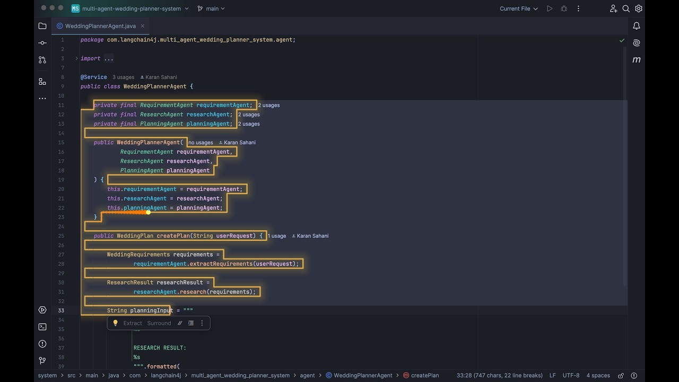This screenshot has width=679, height=382.
Task: Open the Structure tool window
Action: point(42,81)
